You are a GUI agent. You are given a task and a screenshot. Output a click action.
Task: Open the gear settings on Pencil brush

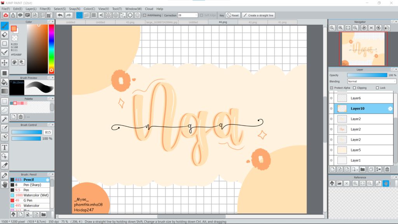(x=47, y=180)
